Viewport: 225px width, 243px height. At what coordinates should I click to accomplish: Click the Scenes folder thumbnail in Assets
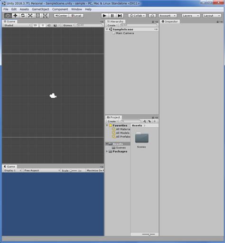click(x=141, y=138)
